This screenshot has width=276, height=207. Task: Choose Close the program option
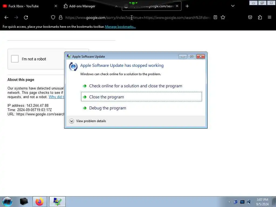point(142,97)
